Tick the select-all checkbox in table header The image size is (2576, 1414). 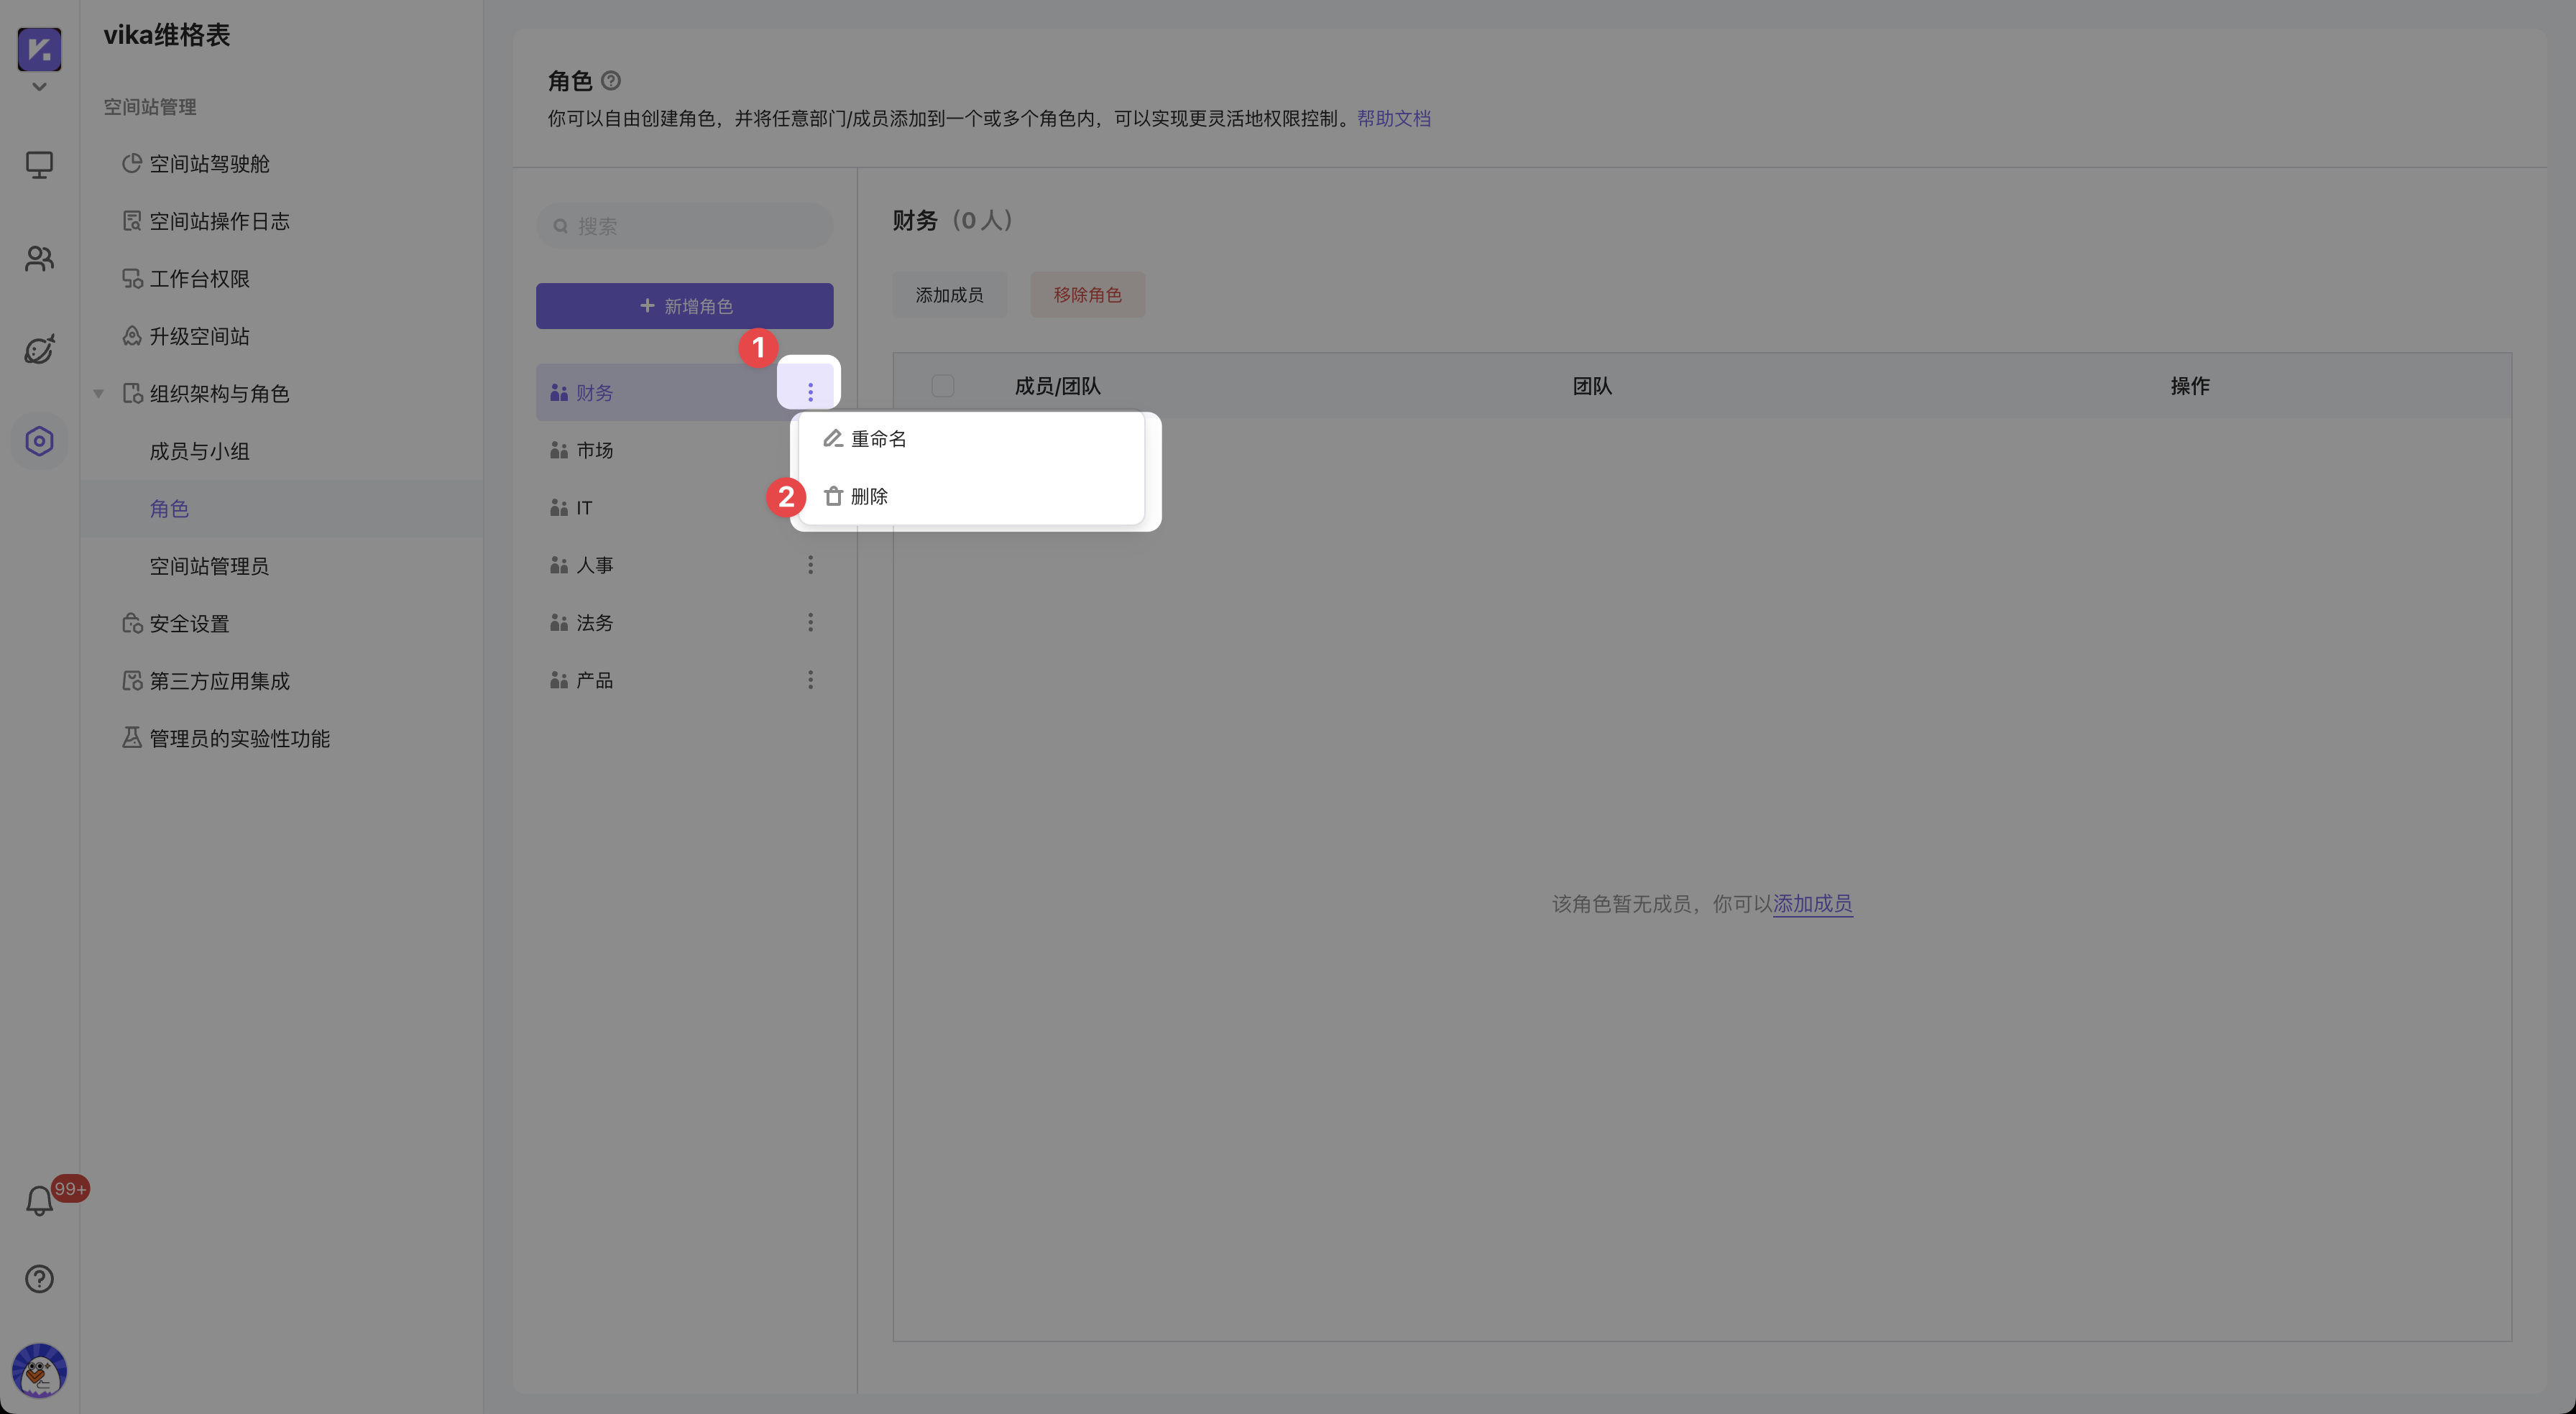coord(942,386)
